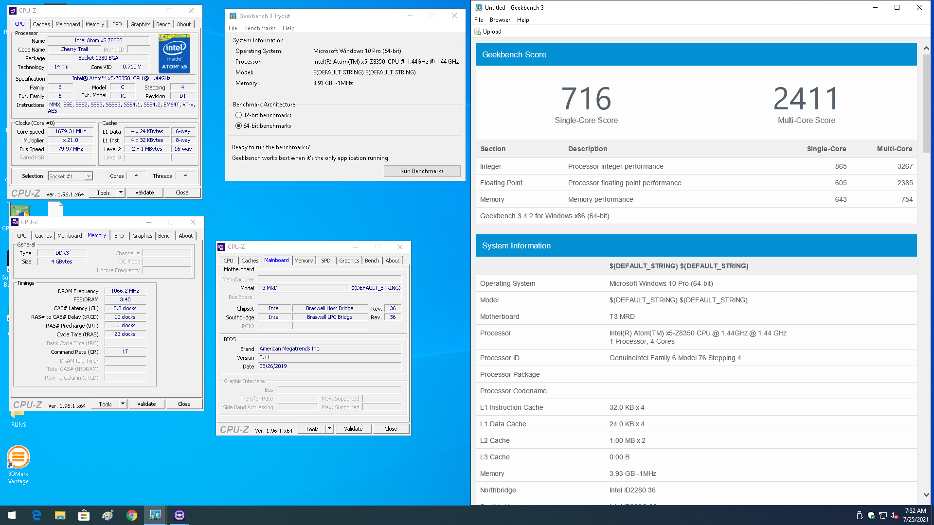
Task: Select the RUNS desktop folder
Action: pyautogui.click(x=18, y=419)
